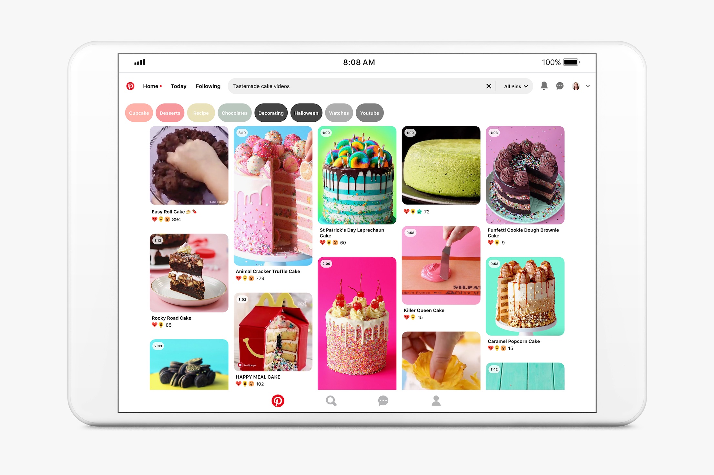714x475 pixels.
Task: Click the bottom navigation profile icon
Action: pos(435,400)
